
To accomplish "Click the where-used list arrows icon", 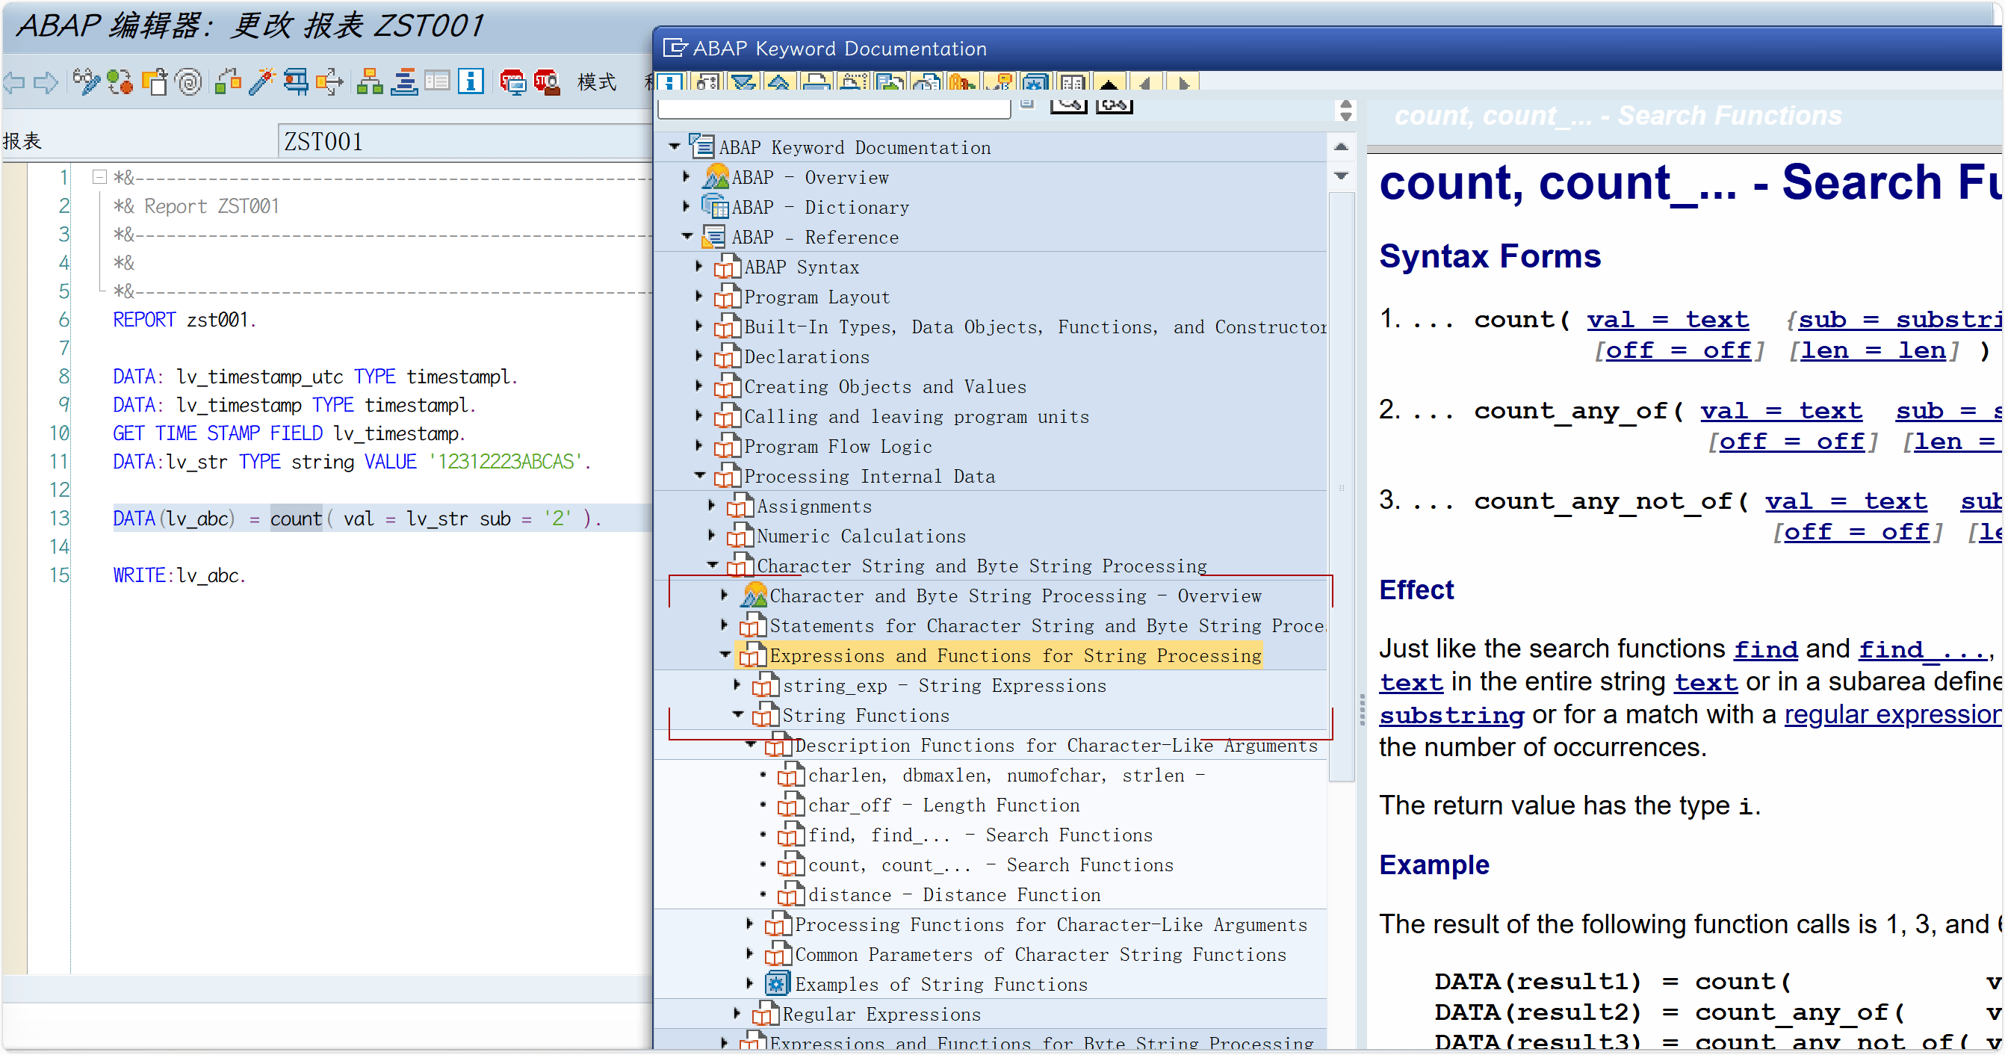I will coord(331,81).
